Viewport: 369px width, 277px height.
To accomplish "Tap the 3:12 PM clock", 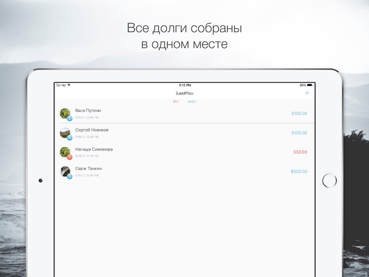I will (x=185, y=85).
